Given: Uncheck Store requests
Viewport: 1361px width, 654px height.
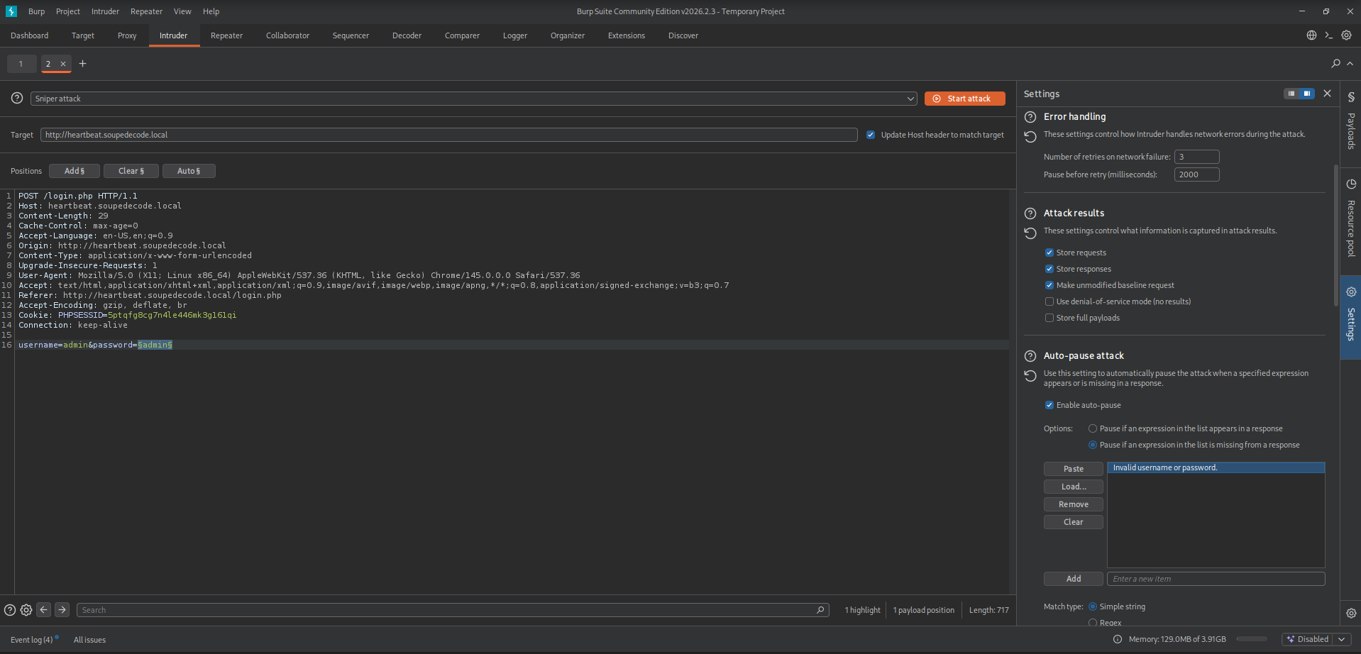Looking at the screenshot, I should (x=1049, y=253).
